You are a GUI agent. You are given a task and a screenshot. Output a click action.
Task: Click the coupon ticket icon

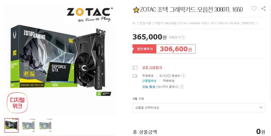pos(135,68)
